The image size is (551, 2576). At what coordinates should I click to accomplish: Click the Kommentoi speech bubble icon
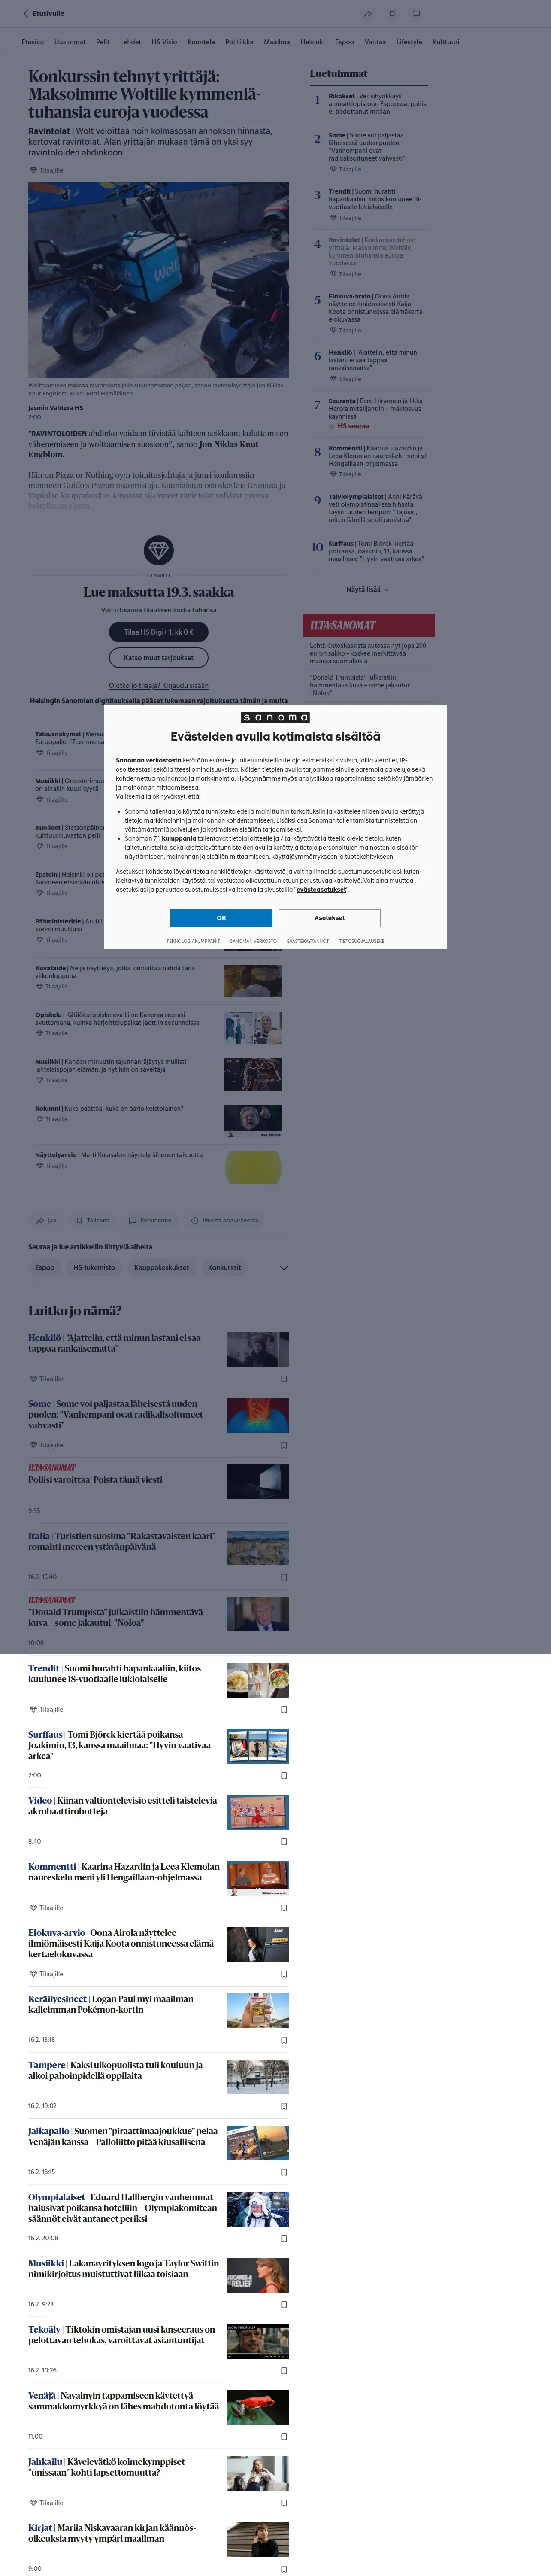pos(132,1220)
